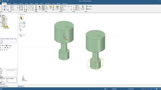The width and height of the screenshot is (161, 90).
Task: Select the Rectangle sketch tool
Action: (20, 6)
